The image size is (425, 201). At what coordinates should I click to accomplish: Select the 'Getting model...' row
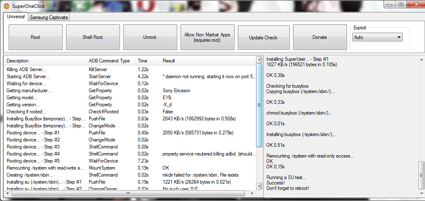pyautogui.click(x=130, y=98)
